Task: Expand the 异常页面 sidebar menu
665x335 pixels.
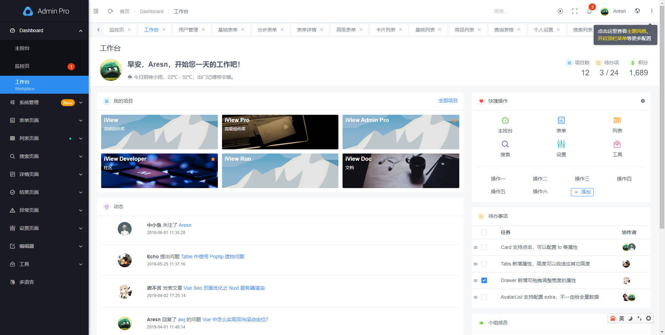Action: 44,210
